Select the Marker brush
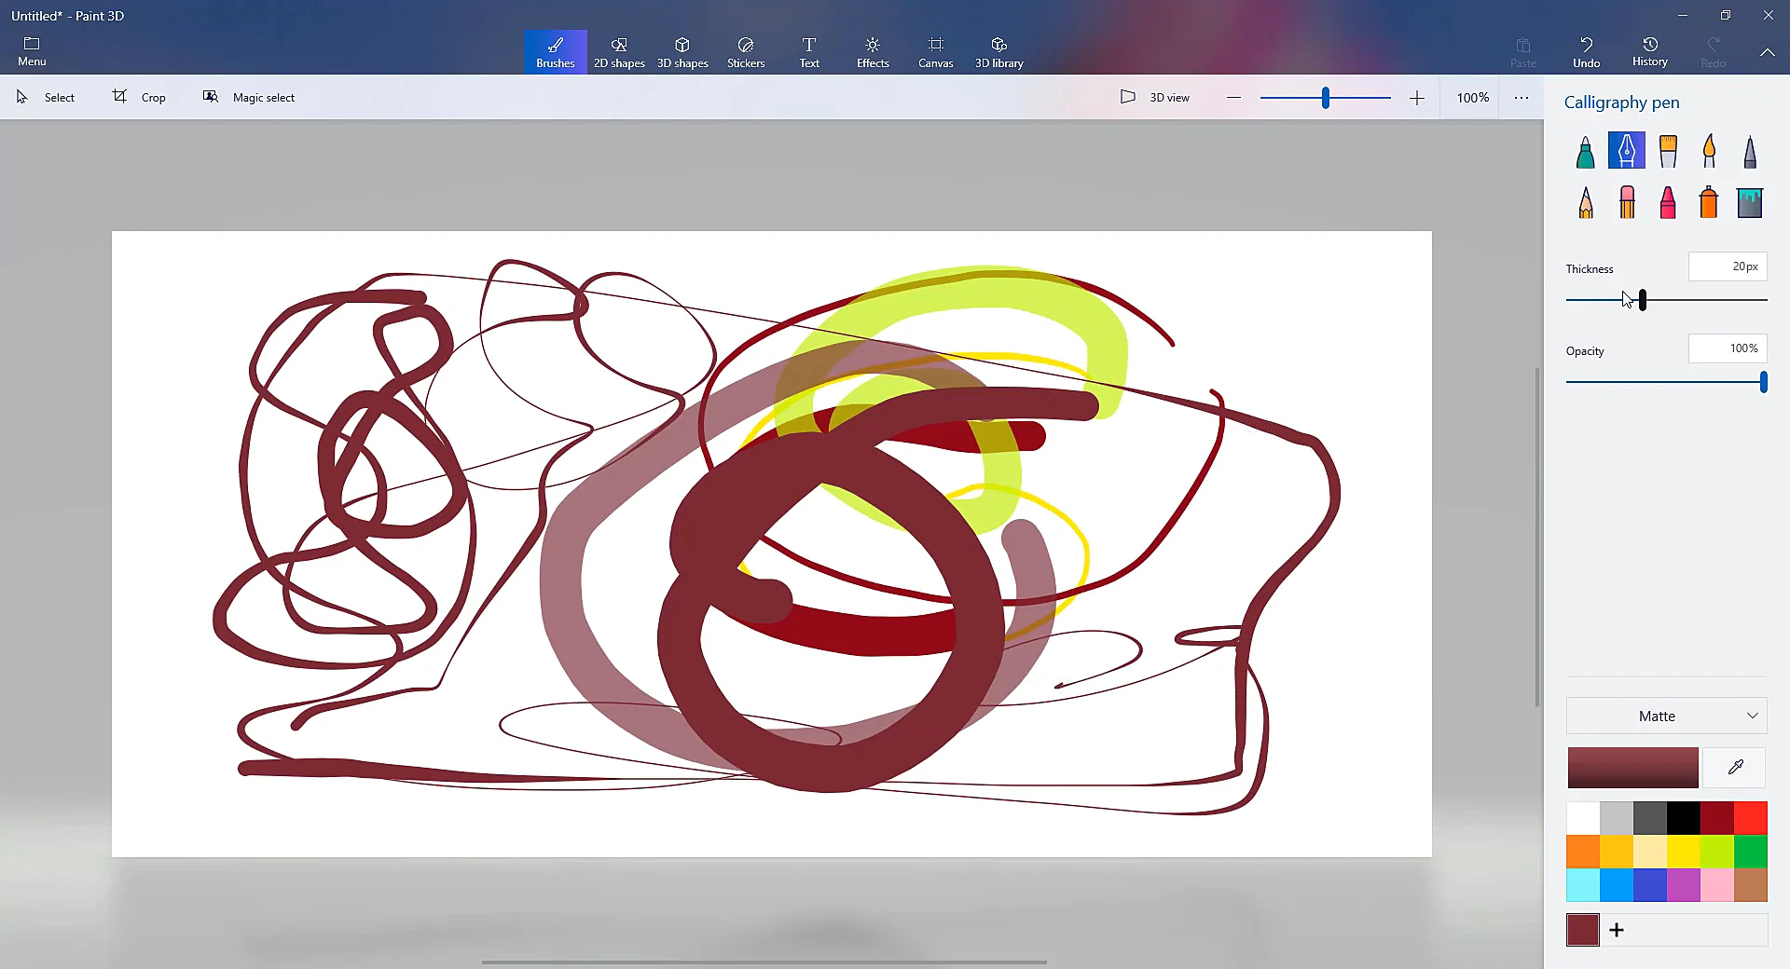1790x969 pixels. pyautogui.click(x=1585, y=151)
